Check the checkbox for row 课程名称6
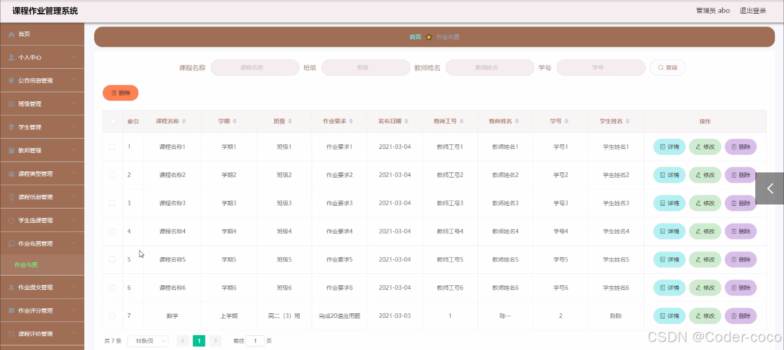This screenshot has width=784, height=350. (112, 288)
